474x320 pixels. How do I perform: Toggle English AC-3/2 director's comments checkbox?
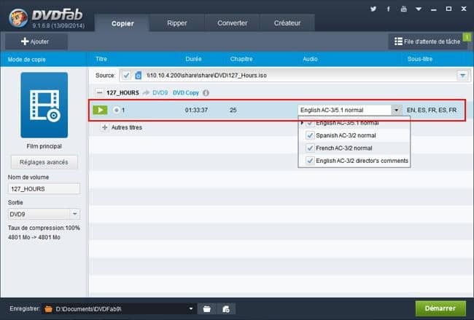pos(310,161)
